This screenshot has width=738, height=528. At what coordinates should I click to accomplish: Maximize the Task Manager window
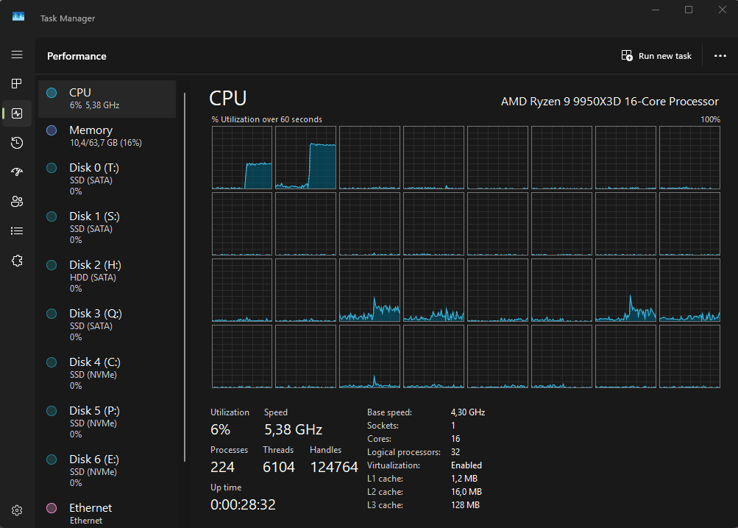coord(689,10)
